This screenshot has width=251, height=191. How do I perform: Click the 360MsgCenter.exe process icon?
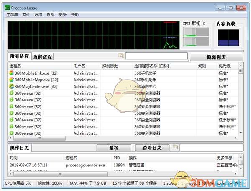pos(11,86)
